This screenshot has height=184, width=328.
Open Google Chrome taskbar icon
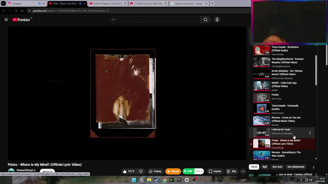[x=164, y=180]
